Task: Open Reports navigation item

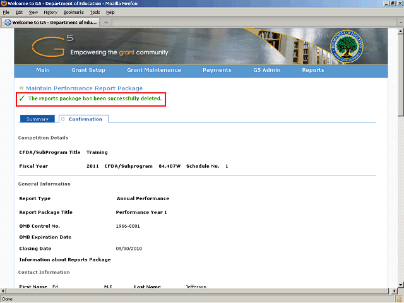Action: point(313,70)
